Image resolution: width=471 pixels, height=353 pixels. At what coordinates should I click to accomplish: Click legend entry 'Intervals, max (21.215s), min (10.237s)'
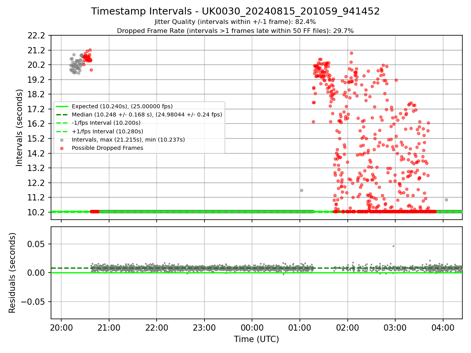point(128,140)
